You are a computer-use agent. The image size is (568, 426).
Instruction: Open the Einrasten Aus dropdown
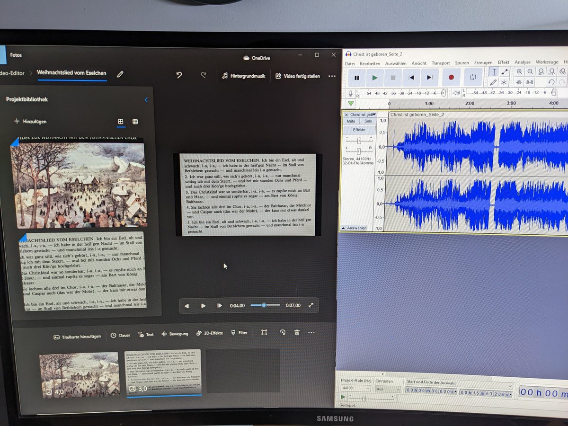388,389
